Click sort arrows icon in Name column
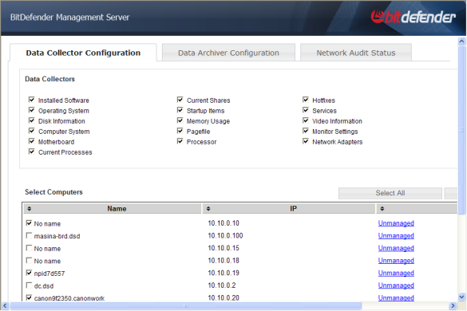This screenshot has width=467, height=311. (30, 209)
